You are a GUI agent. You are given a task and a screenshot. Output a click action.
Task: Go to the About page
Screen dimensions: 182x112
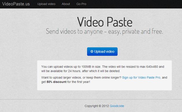(66, 4)
